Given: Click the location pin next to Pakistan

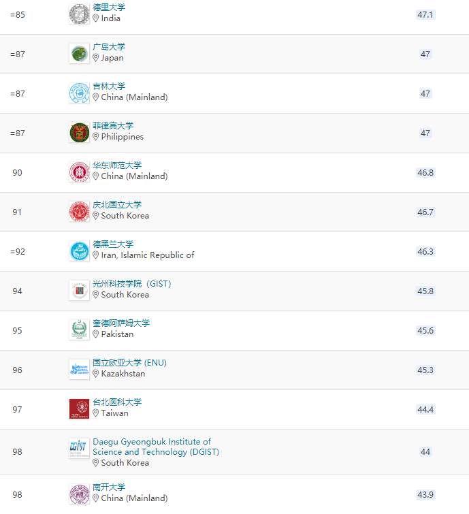Looking at the screenshot, I should (96, 334).
